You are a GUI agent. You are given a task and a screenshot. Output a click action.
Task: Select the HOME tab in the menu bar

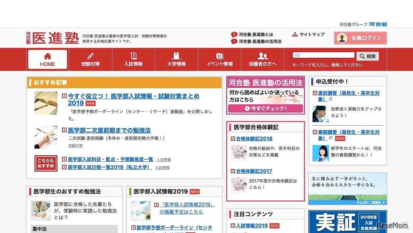47,59
